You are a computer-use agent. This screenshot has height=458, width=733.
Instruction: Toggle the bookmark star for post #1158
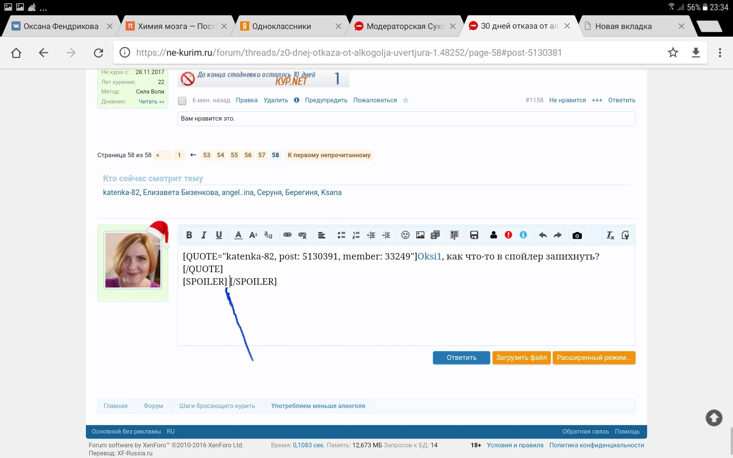[x=406, y=100]
